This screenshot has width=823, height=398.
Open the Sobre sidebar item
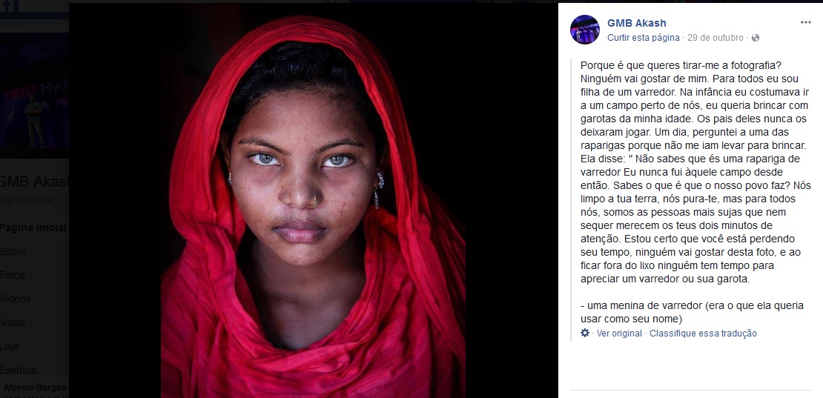(x=13, y=251)
